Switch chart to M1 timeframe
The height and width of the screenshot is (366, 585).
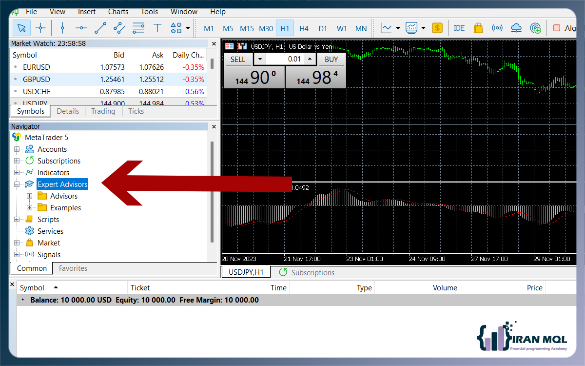point(209,28)
